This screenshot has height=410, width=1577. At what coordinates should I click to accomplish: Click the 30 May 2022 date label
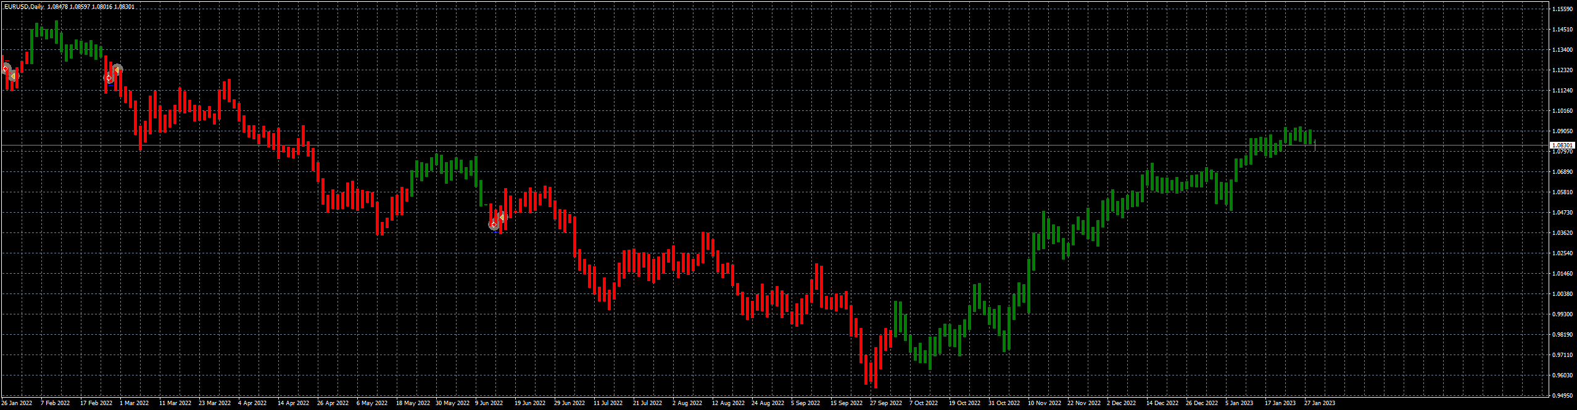453,403
